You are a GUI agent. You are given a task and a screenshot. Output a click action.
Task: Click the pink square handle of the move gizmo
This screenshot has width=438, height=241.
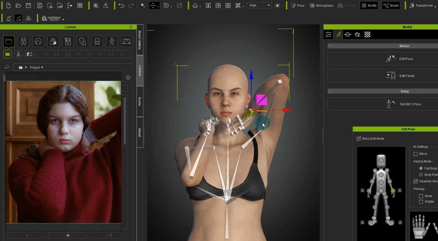(262, 100)
